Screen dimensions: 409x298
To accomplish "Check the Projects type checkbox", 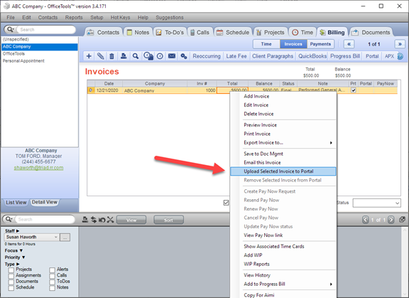I will 11,270.
